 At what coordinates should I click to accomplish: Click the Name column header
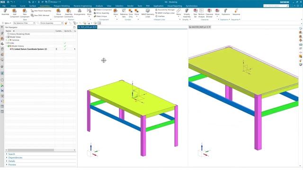point(30,31)
